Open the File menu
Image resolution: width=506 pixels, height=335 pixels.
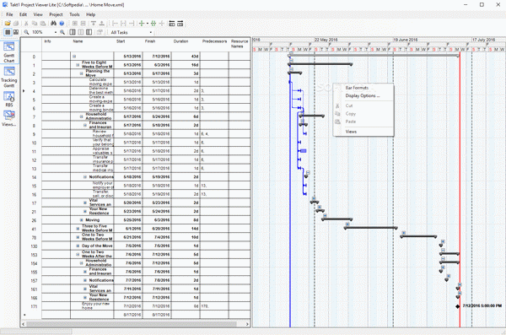(x=9, y=14)
